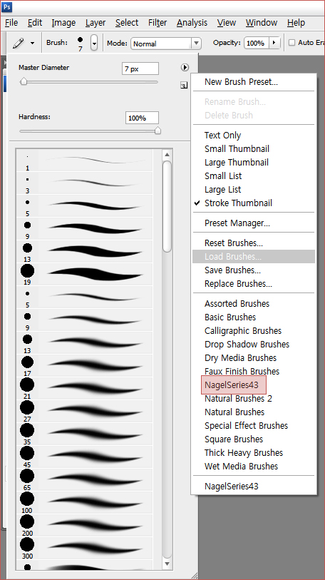325x580 pixels.
Task: Choose Load Brushes in the menu
Action: pyautogui.click(x=254, y=256)
